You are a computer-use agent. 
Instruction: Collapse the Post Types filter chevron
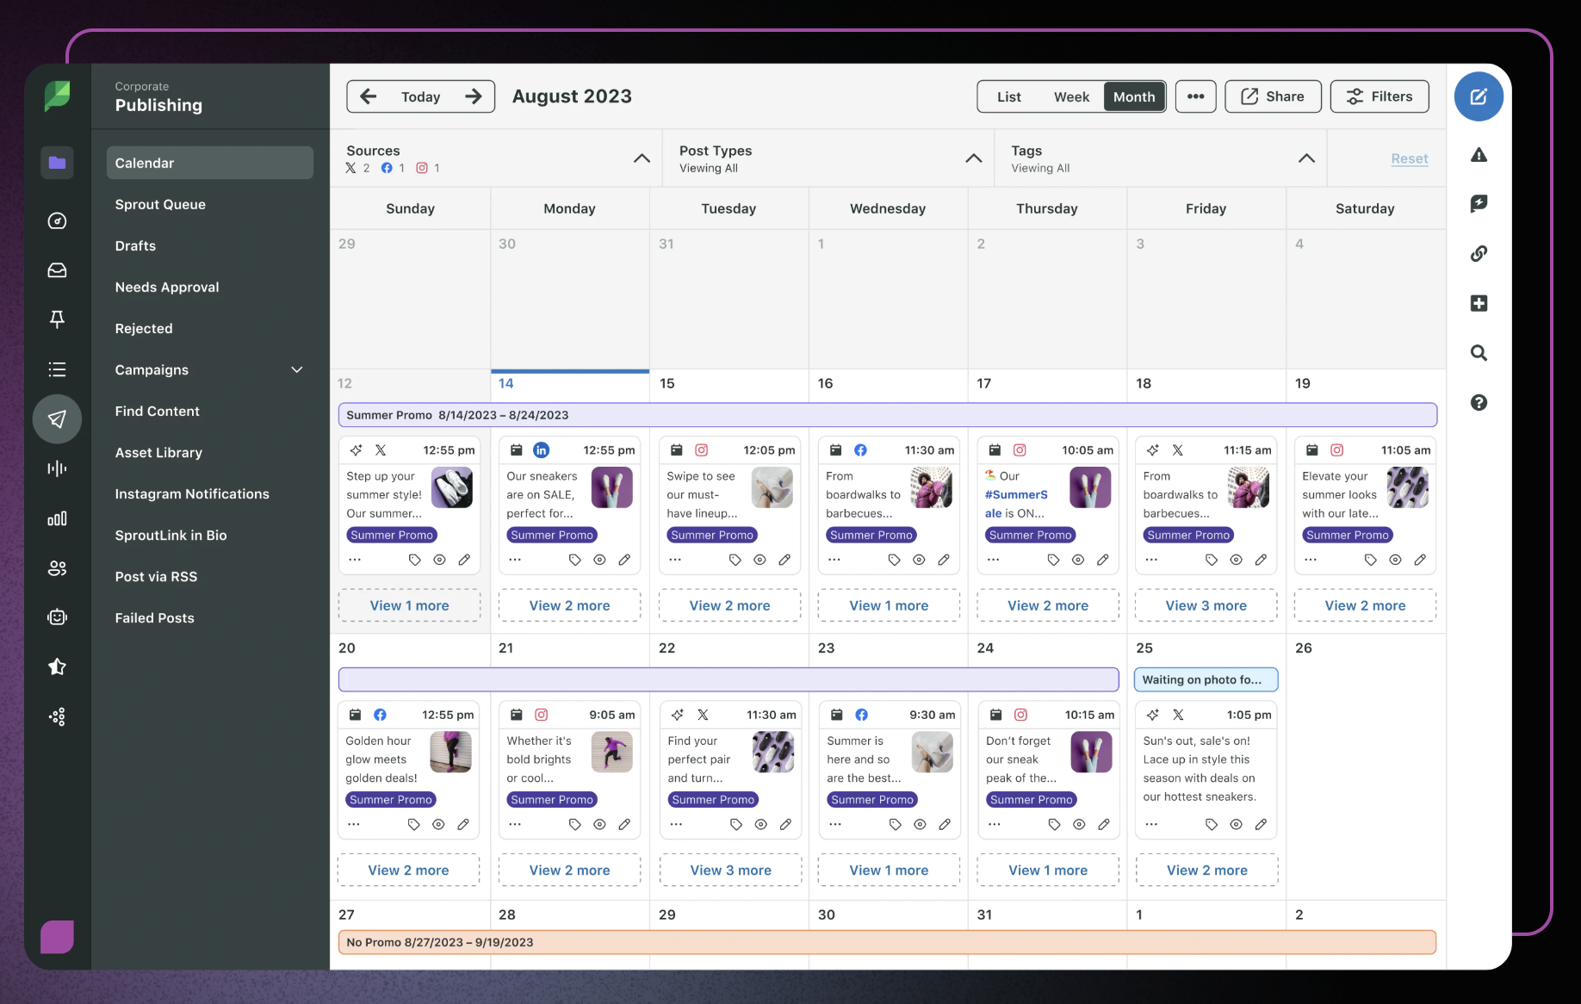click(x=973, y=158)
